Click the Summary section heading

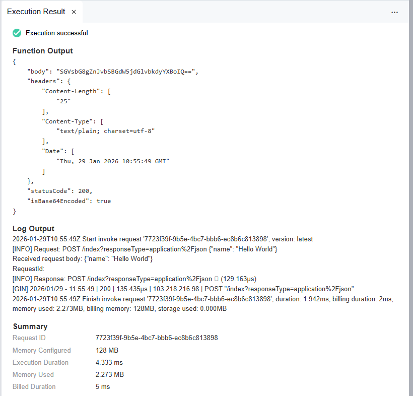(30, 326)
